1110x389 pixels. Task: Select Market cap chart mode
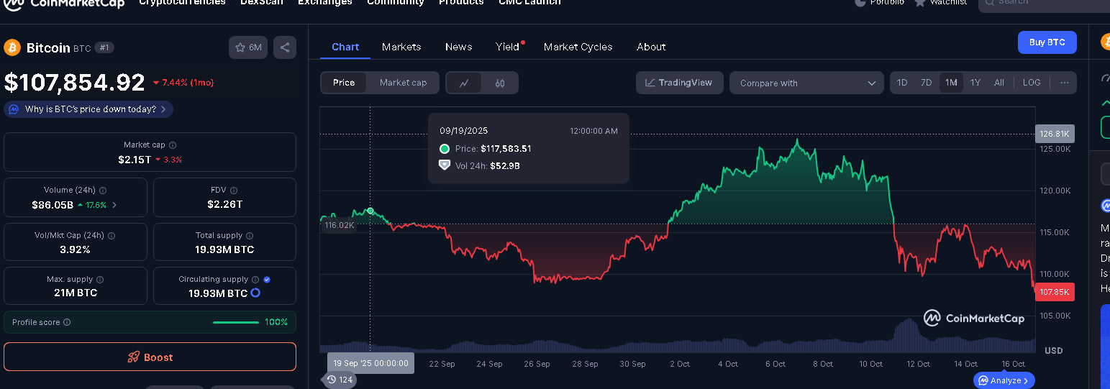pyautogui.click(x=403, y=83)
